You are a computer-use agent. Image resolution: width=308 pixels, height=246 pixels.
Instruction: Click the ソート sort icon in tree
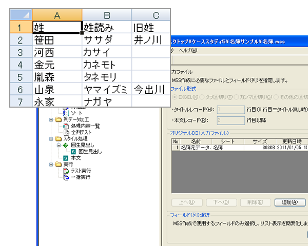66,113
